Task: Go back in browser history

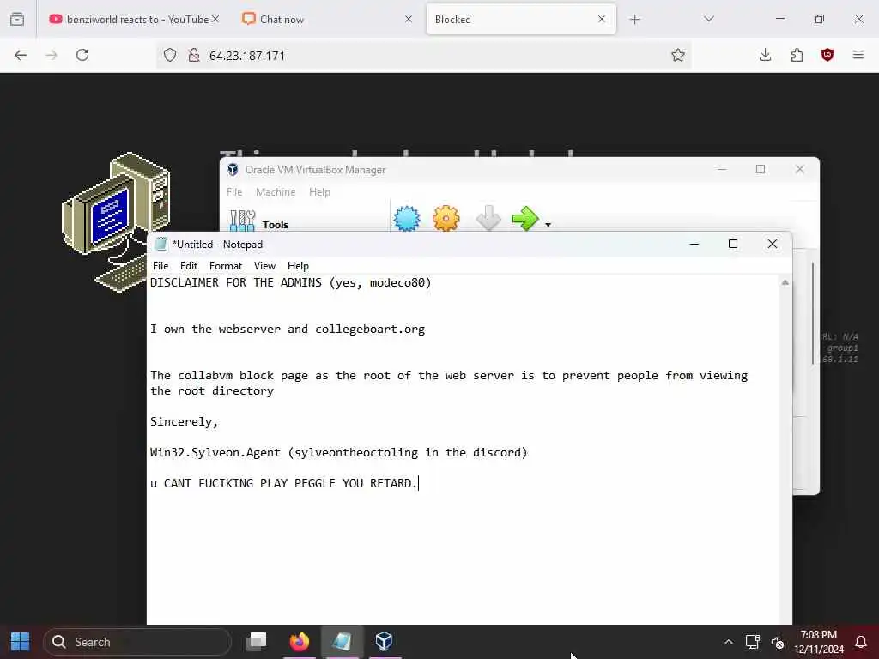Action: pos(21,55)
